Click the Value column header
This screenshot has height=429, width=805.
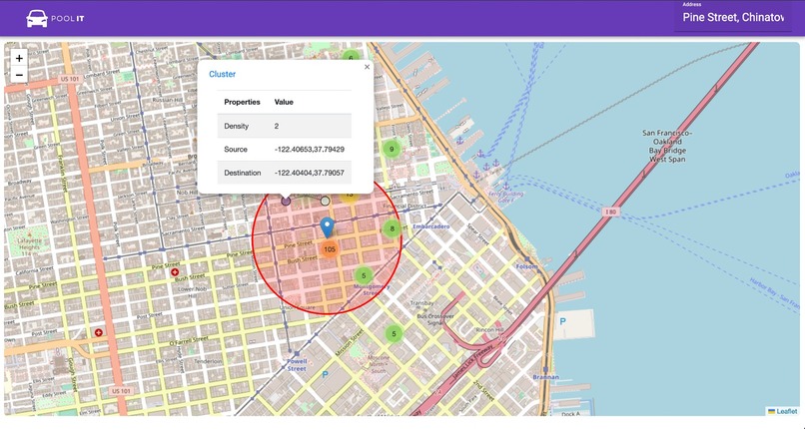[284, 102]
